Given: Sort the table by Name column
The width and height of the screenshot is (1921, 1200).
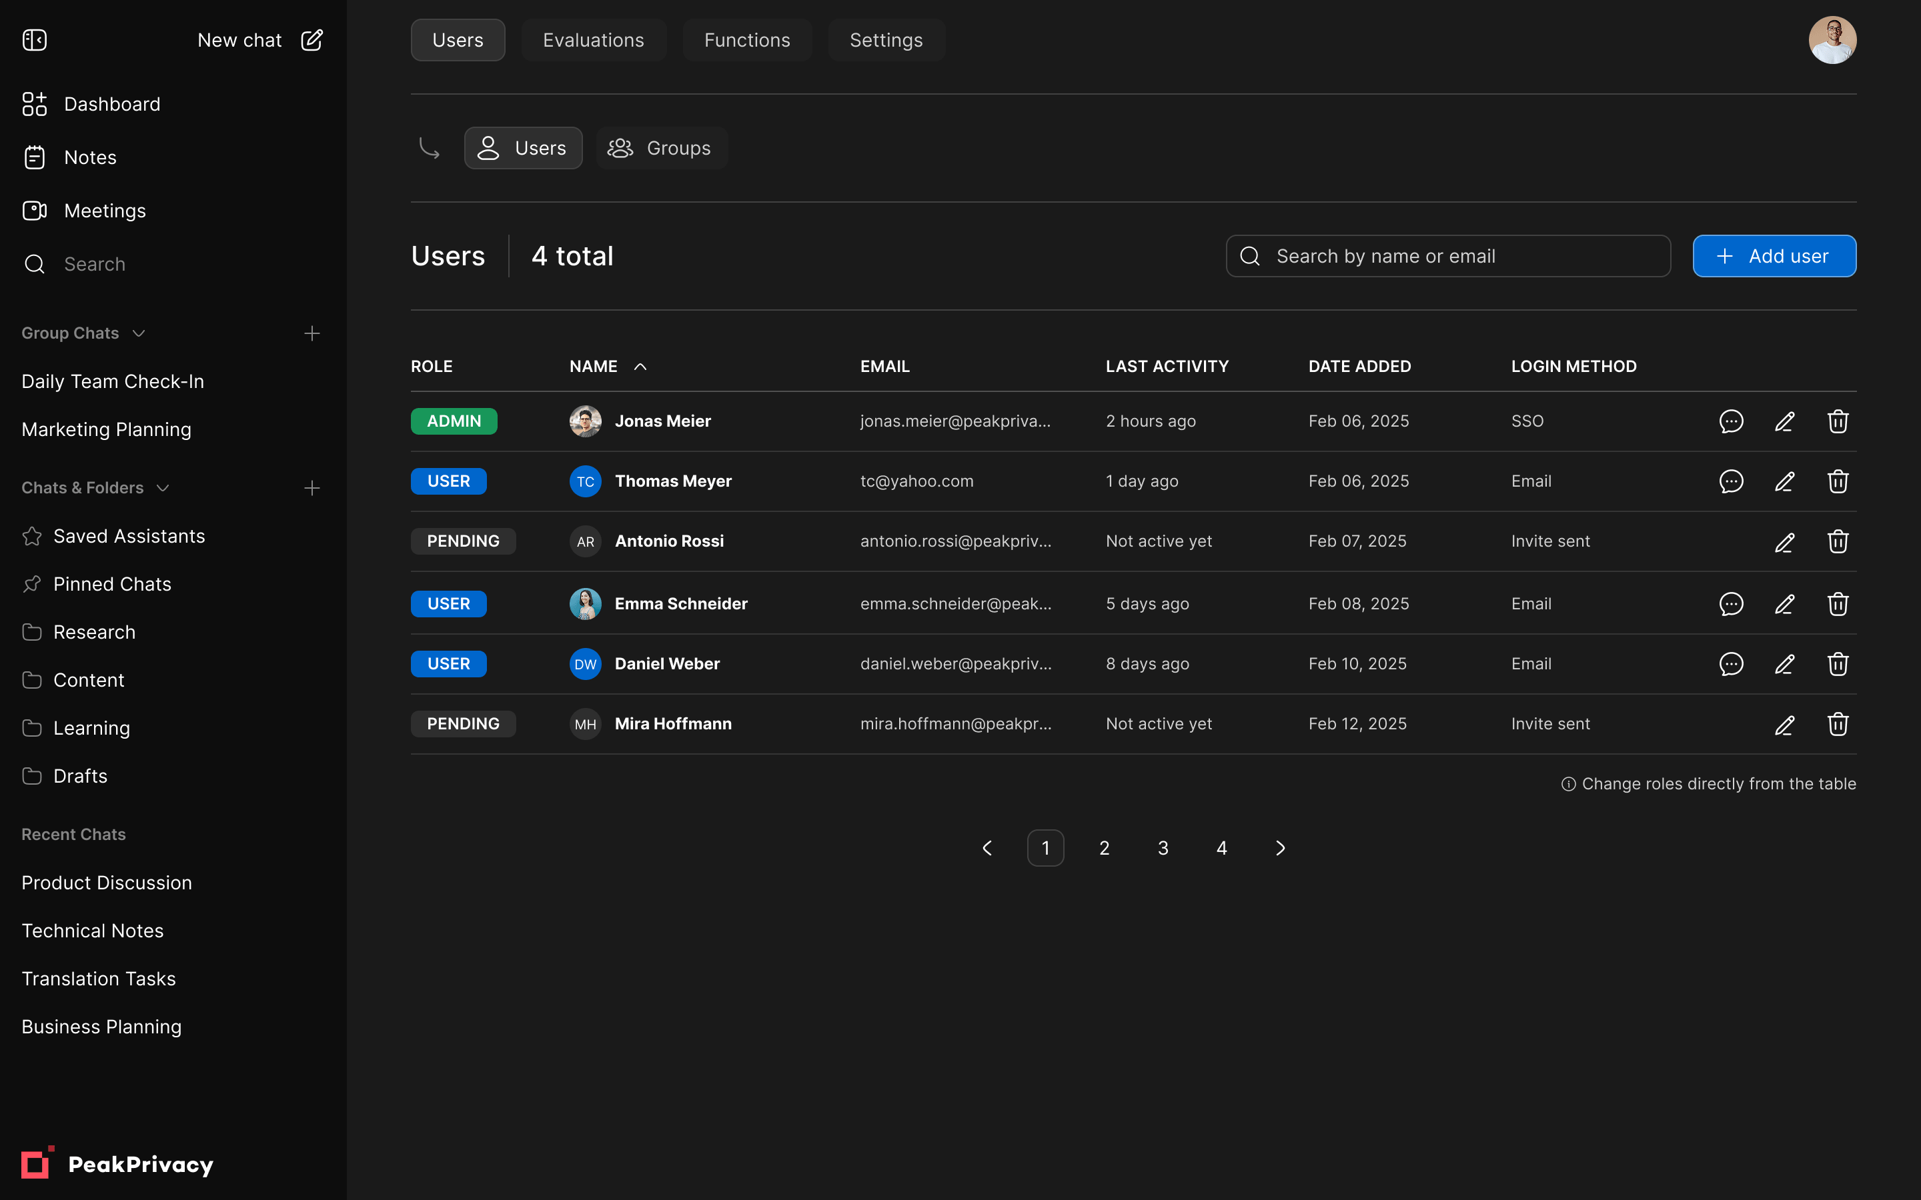Looking at the screenshot, I should (608, 367).
